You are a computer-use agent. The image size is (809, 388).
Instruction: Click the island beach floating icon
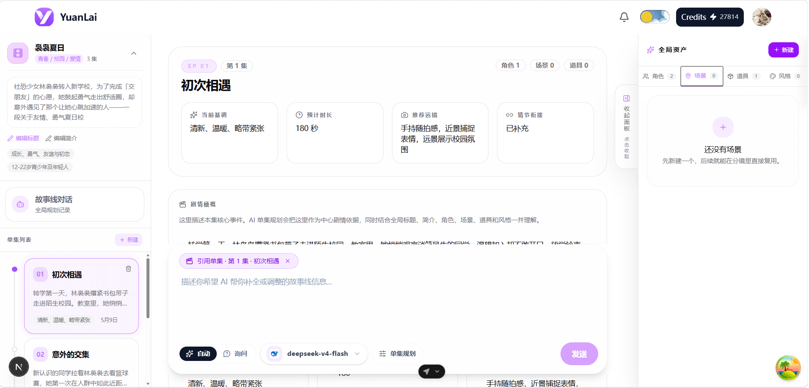click(x=788, y=368)
